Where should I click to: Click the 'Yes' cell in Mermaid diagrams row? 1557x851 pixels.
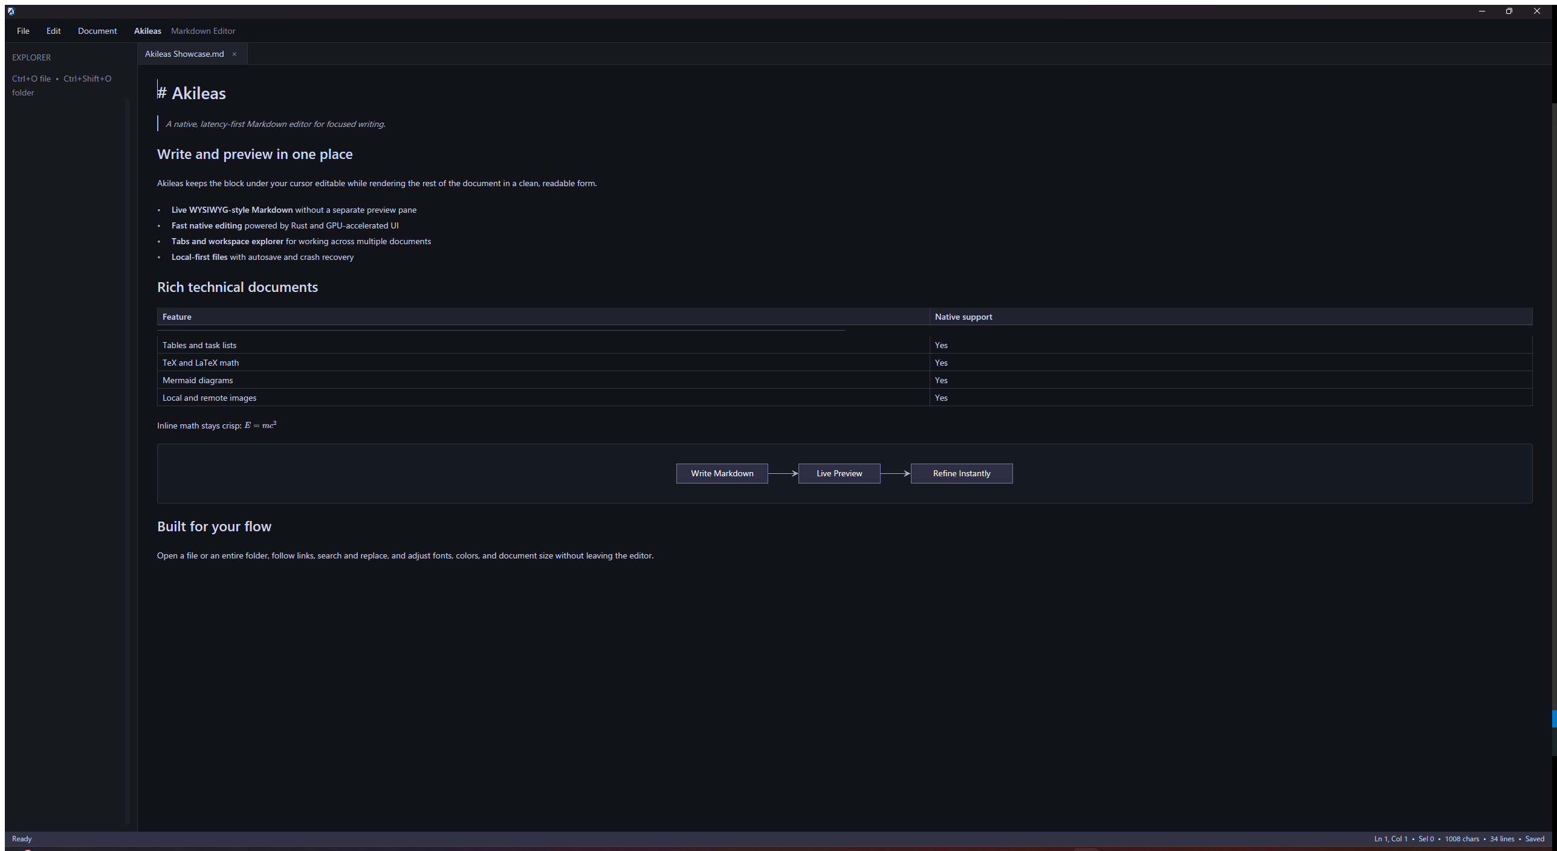(x=1231, y=380)
